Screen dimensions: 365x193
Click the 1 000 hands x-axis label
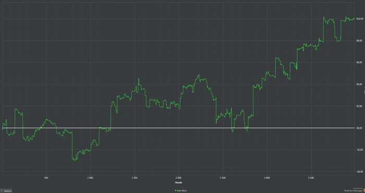pos(90,178)
